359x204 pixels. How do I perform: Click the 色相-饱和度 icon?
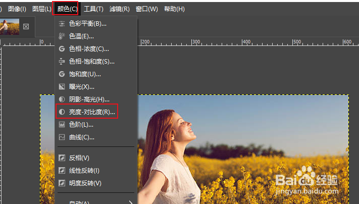(62, 62)
